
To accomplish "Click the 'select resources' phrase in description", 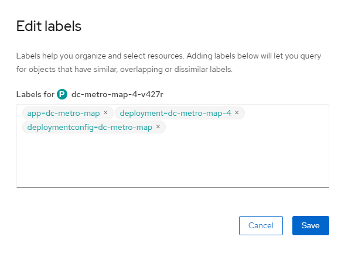I will (154, 56).
